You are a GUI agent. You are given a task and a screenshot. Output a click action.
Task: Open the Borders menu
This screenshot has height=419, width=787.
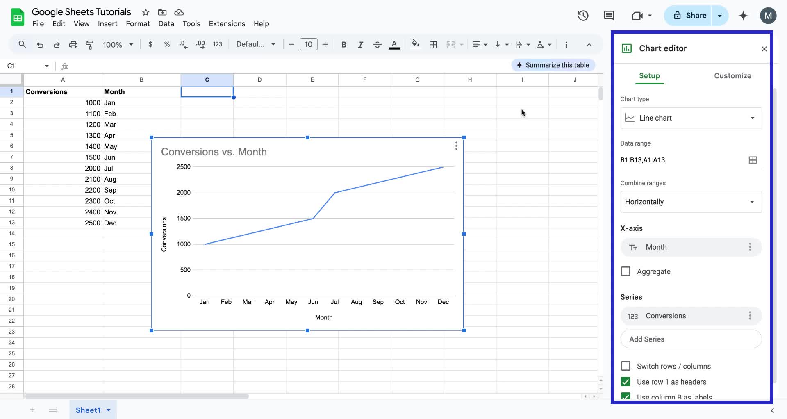433,44
